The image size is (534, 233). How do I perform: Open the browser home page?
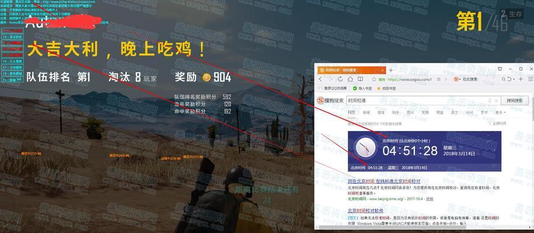tap(350, 79)
